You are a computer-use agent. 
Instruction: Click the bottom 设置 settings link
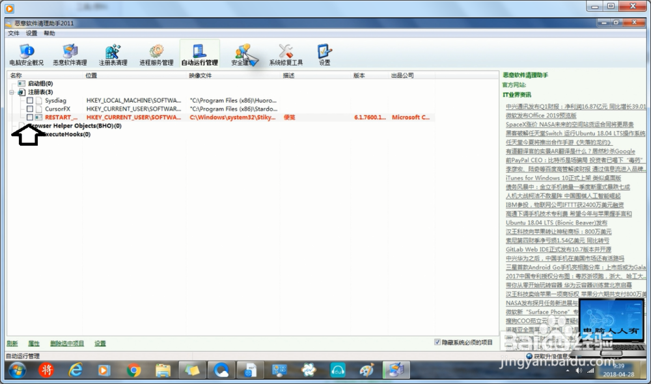(x=100, y=343)
